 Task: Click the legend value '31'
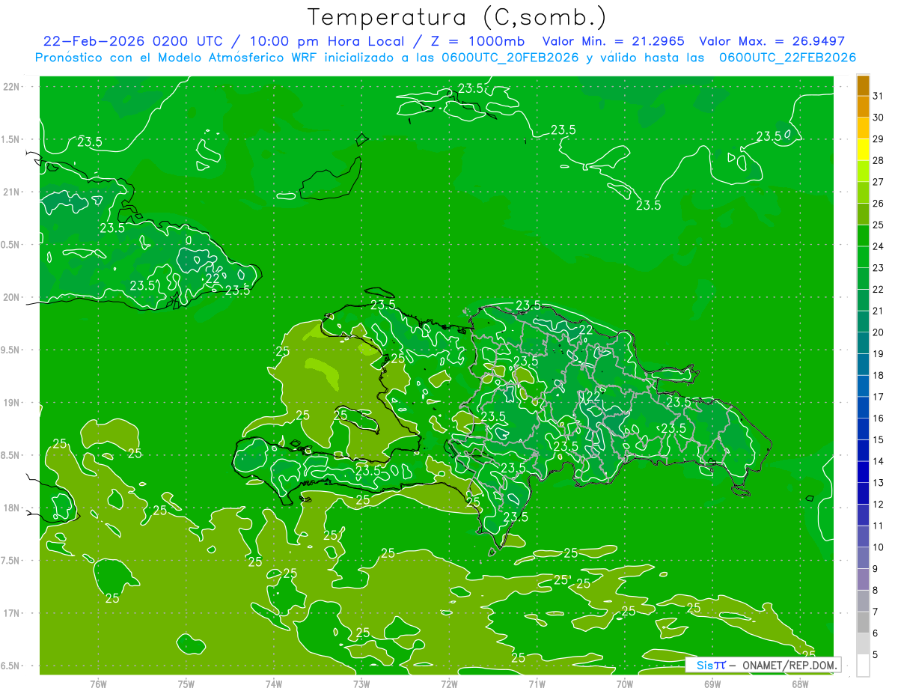pos(879,96)
